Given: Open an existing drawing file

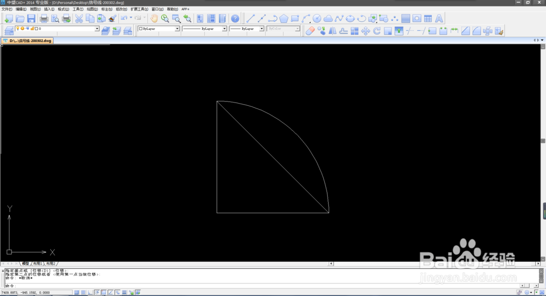Looking at the screenshot, I should (20, 19).
